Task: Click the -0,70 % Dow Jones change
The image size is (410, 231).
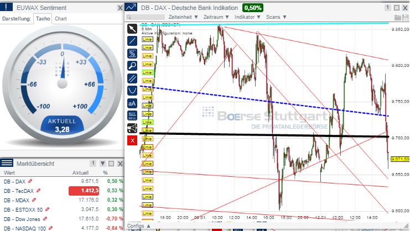Action: tap(115, 219)
